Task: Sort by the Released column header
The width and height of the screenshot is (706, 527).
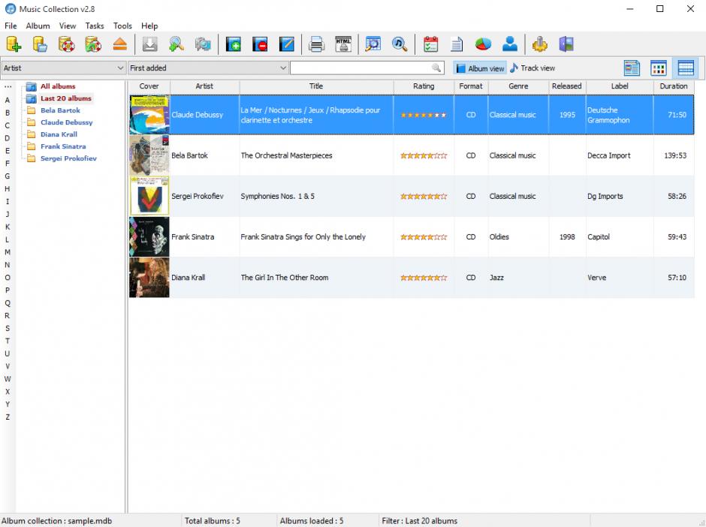Action: 567,86
